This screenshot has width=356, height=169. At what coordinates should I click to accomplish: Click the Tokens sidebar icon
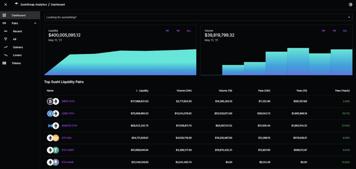4,63
